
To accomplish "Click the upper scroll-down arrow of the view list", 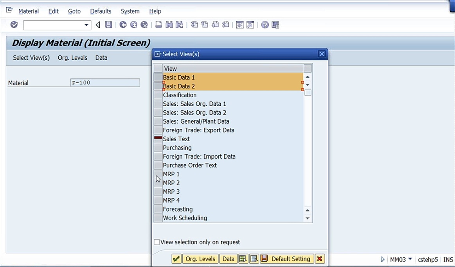I will pyautogui.click(x=308, y=85).
